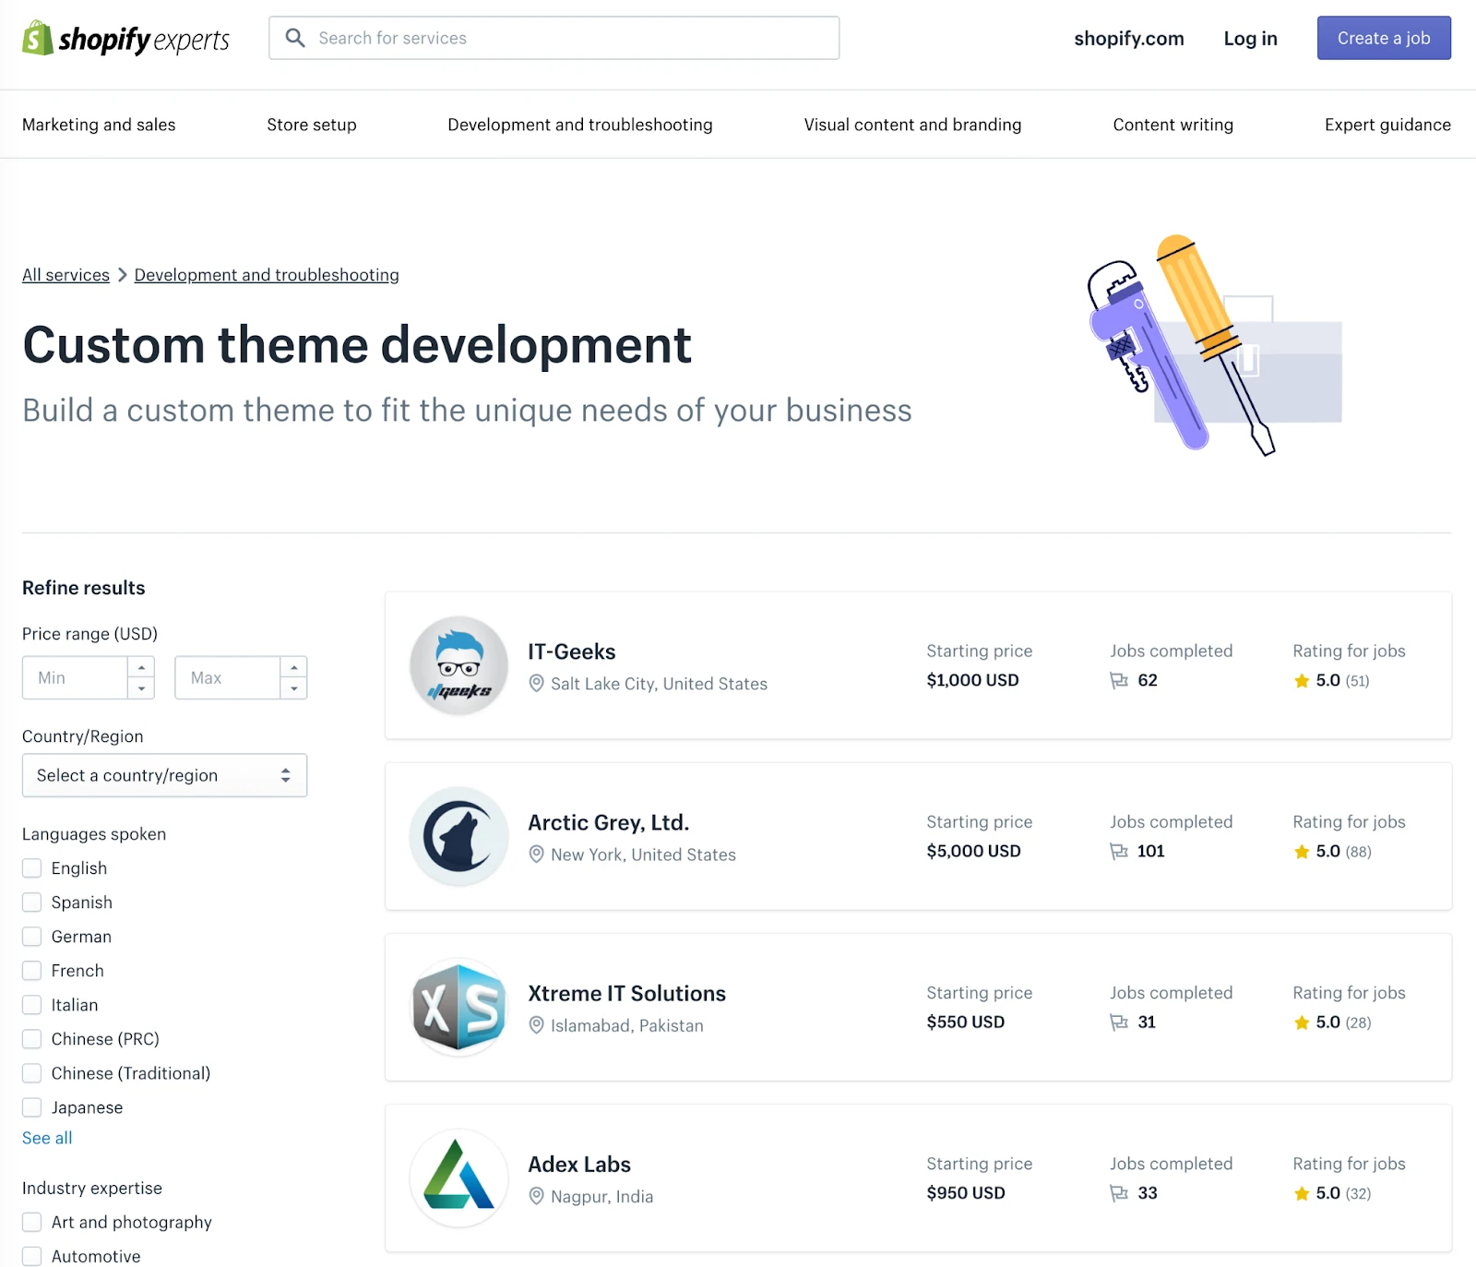Toggle the Chinese (PRC) checkbox

32,1039
